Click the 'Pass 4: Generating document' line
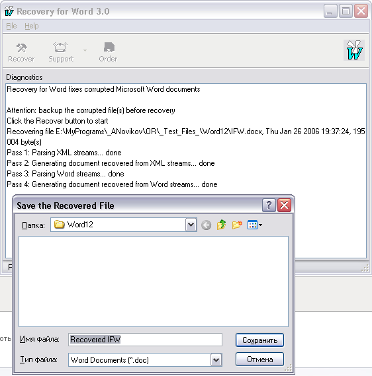 [x=112, y=184]
